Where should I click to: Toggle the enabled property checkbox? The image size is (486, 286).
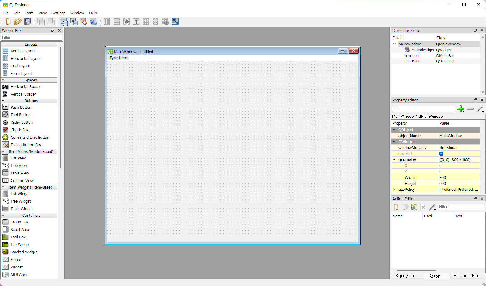[441, 154]
